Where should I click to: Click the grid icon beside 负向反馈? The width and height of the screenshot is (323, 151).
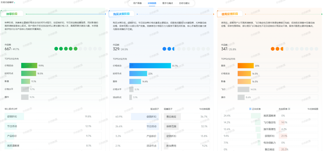pyautogui.click(x=289, y=109)
